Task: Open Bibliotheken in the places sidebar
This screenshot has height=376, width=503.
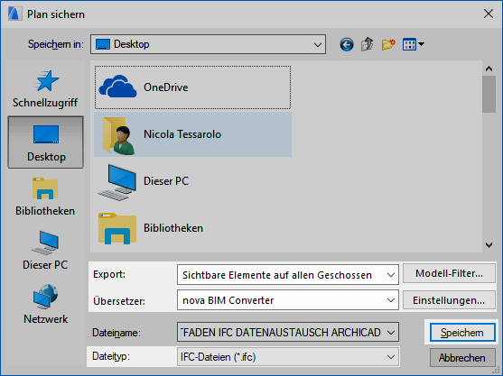Action: pyautogui.click(x=45, y=197)
